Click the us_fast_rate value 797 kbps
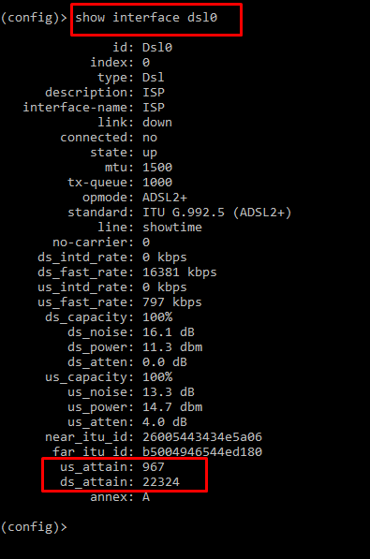 point(172,302)
